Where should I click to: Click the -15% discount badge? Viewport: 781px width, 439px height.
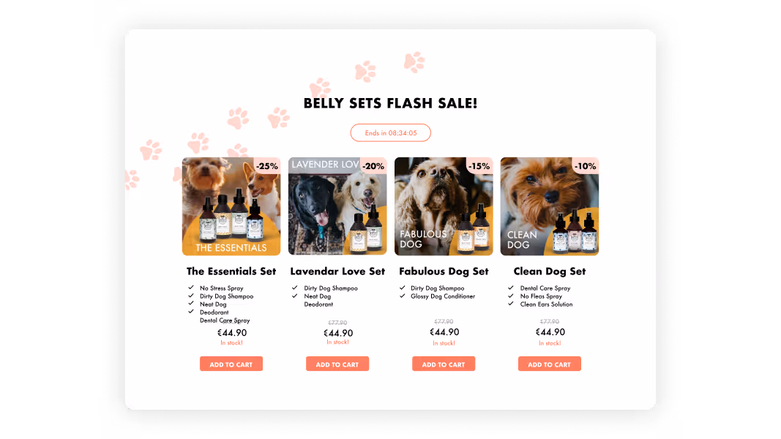479,166
